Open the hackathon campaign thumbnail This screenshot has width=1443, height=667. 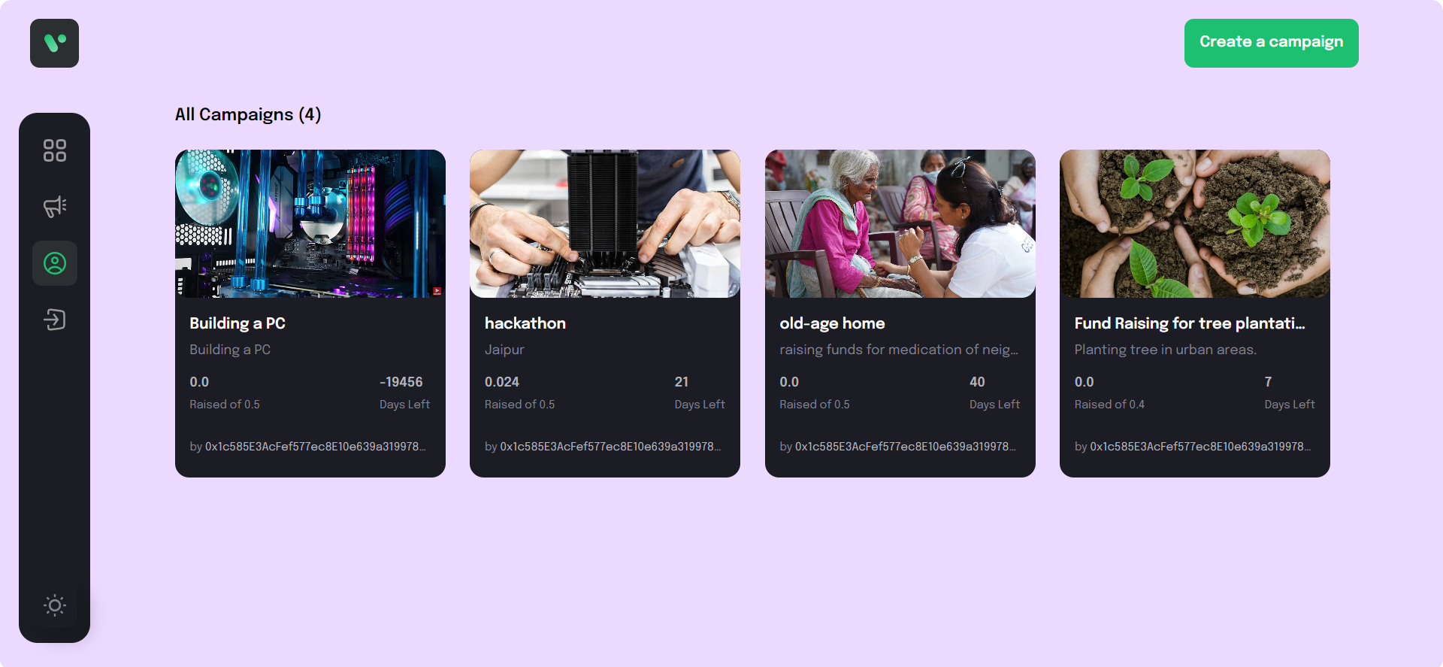pyautogui.click(x=605, y=223)
